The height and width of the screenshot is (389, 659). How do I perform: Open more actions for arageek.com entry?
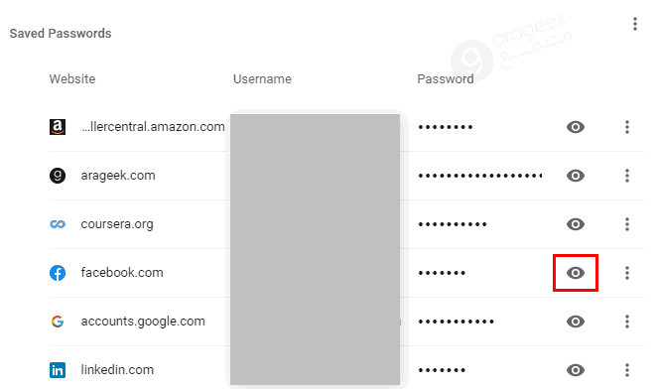coord(627,176)
